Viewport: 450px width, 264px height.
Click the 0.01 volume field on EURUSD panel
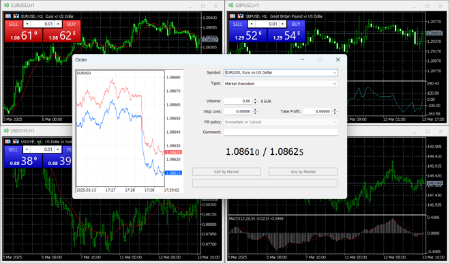43,24
